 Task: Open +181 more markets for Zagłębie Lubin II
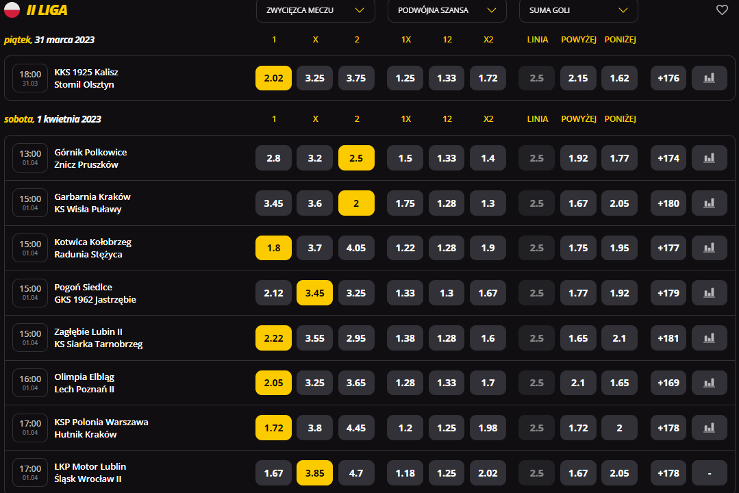[668, 338]
